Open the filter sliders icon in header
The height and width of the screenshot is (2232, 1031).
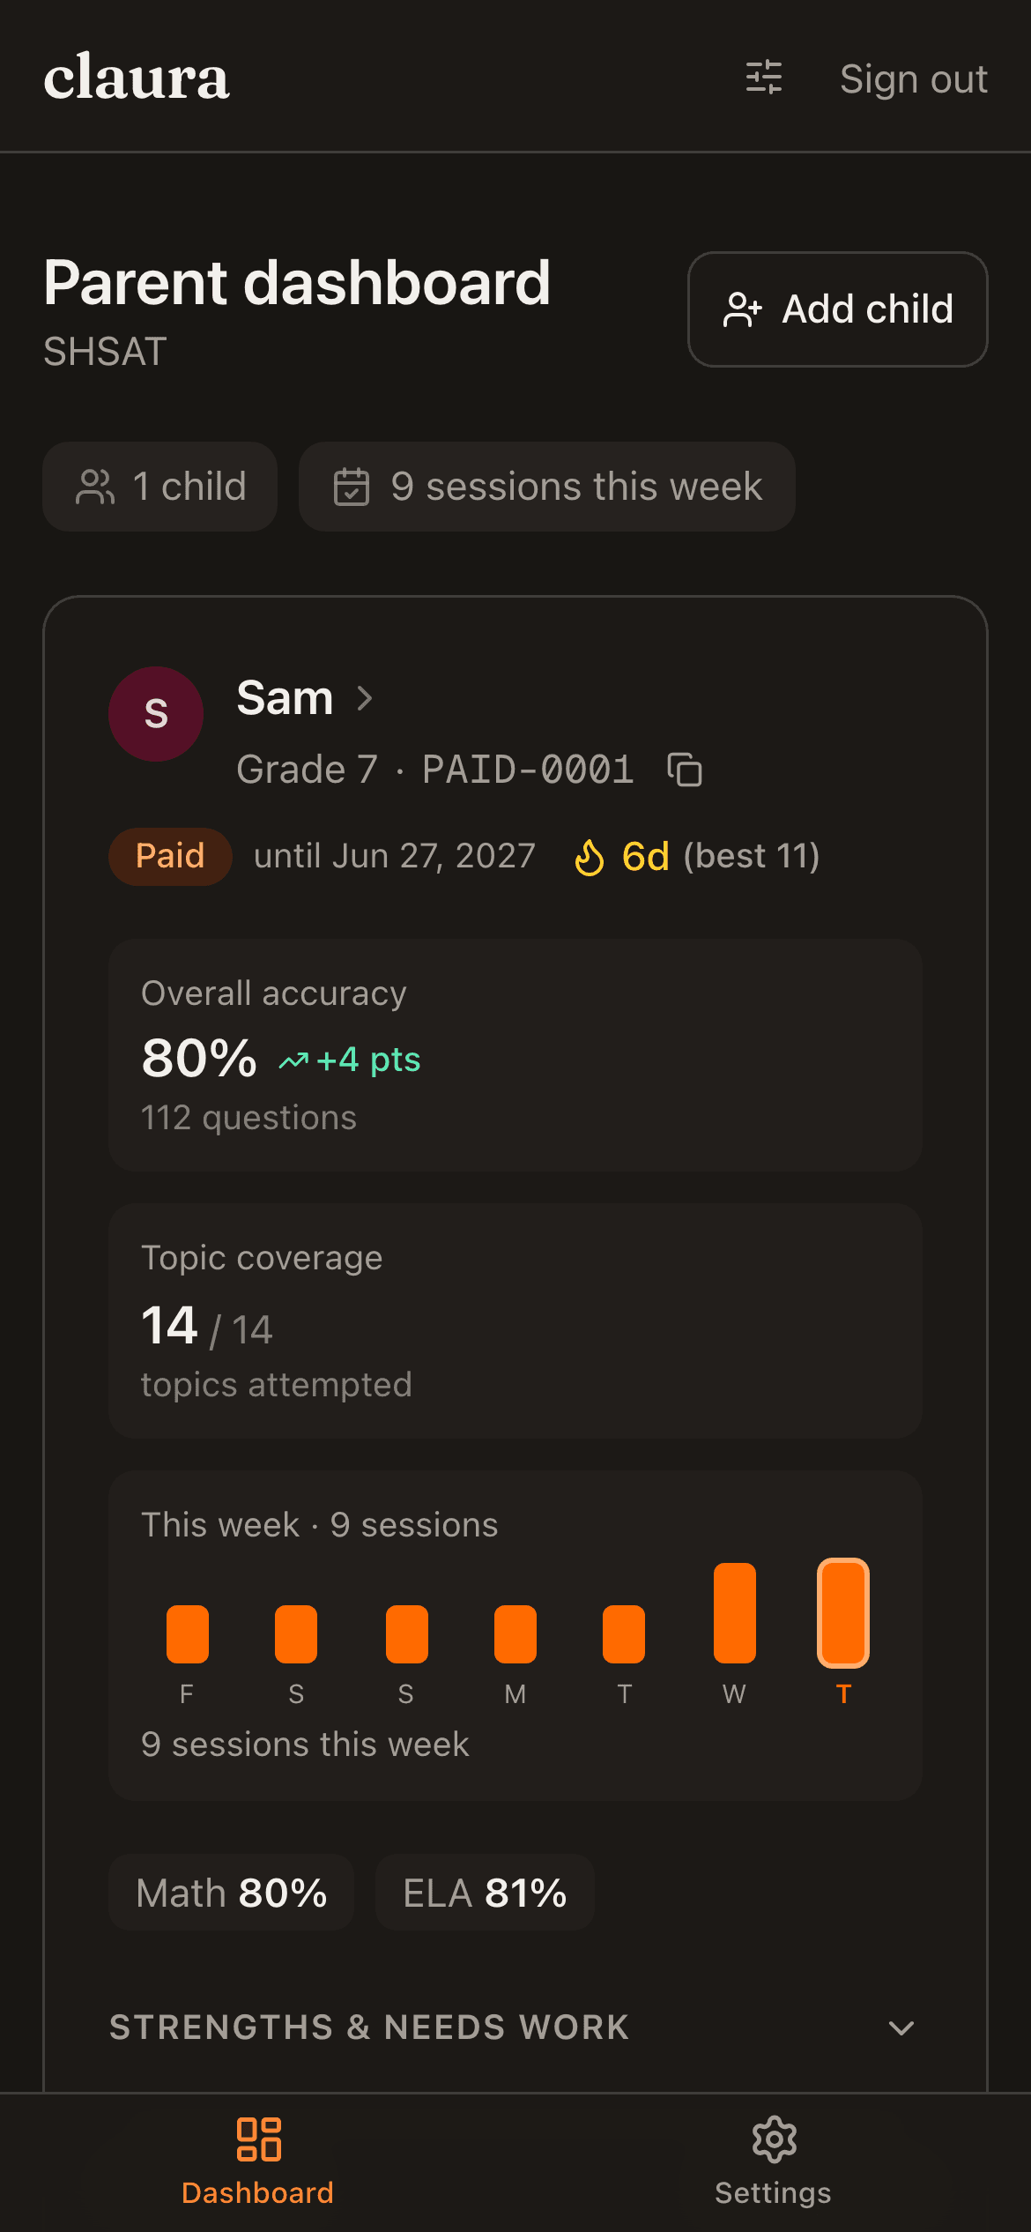764,78
